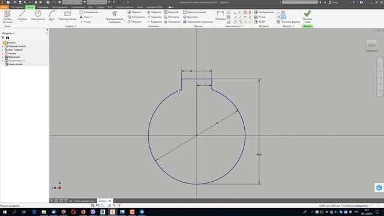Create a Rectangular pattern (Прямоугольный)
The image size is (384, 216).
[x=194, y=12]
